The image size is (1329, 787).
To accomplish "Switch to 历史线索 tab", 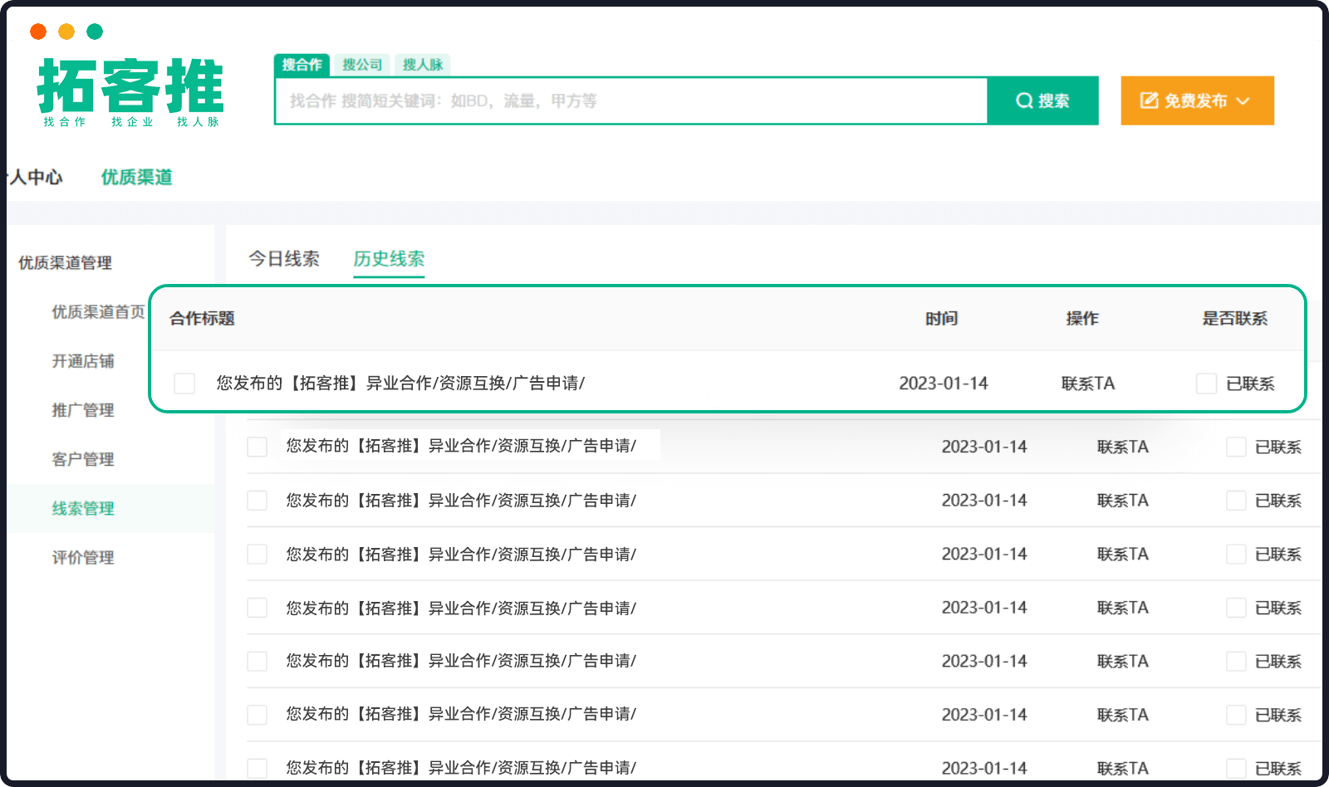I will coord(389,258).
